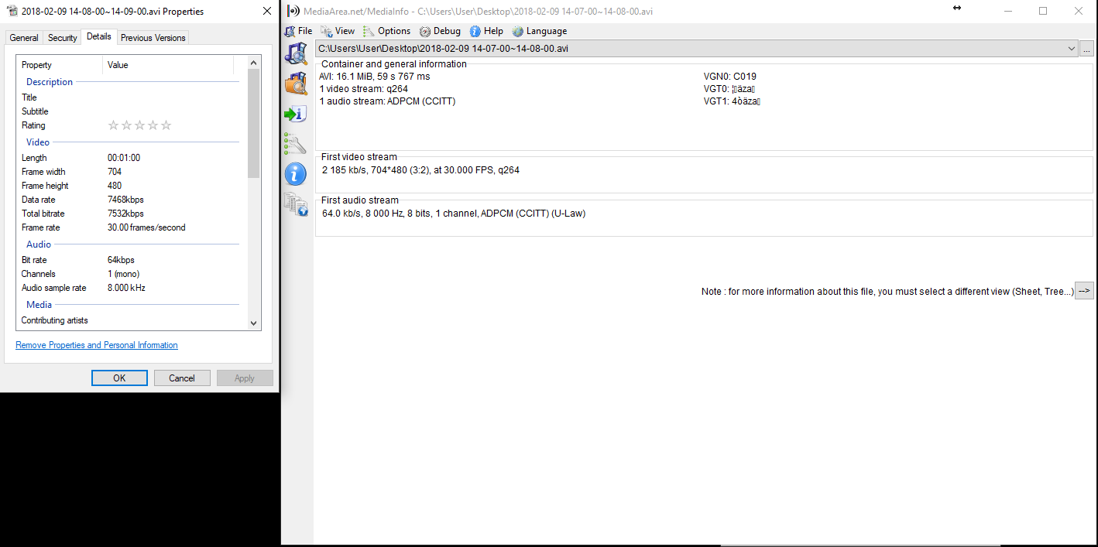Screen dimensions: 1098x547
Task: Set rating to five stars
Action: pos(166,125)
